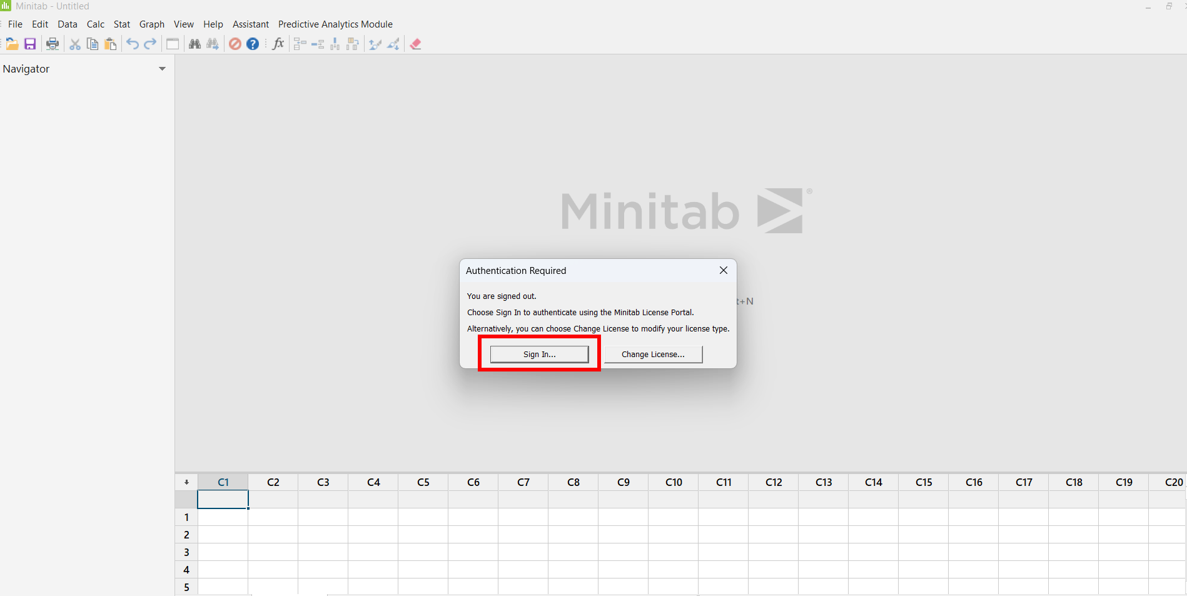Viewport: 1187px width, 596px height.
Task: Select the C10 column header
Action: click(674, 482)
